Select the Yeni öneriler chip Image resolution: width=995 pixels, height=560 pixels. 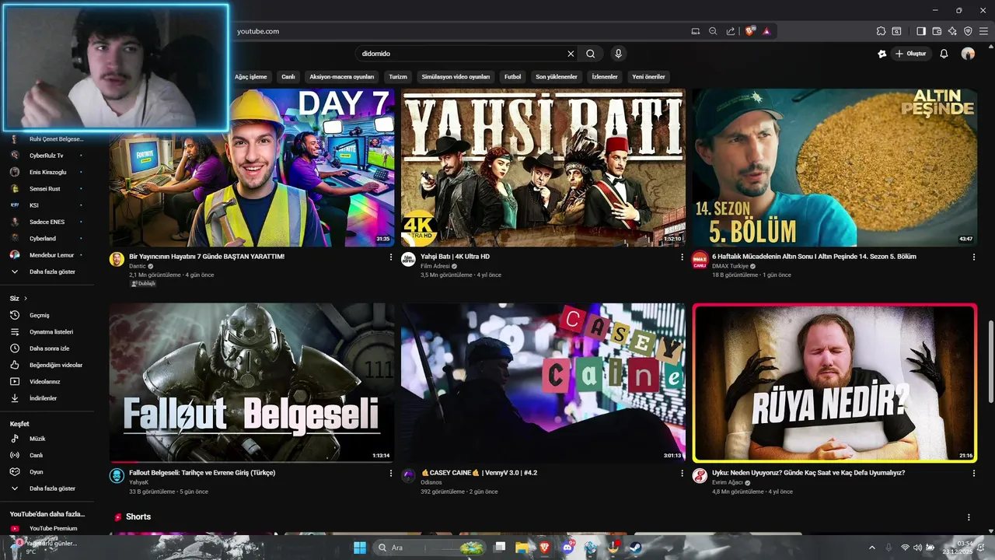[648, 77]
